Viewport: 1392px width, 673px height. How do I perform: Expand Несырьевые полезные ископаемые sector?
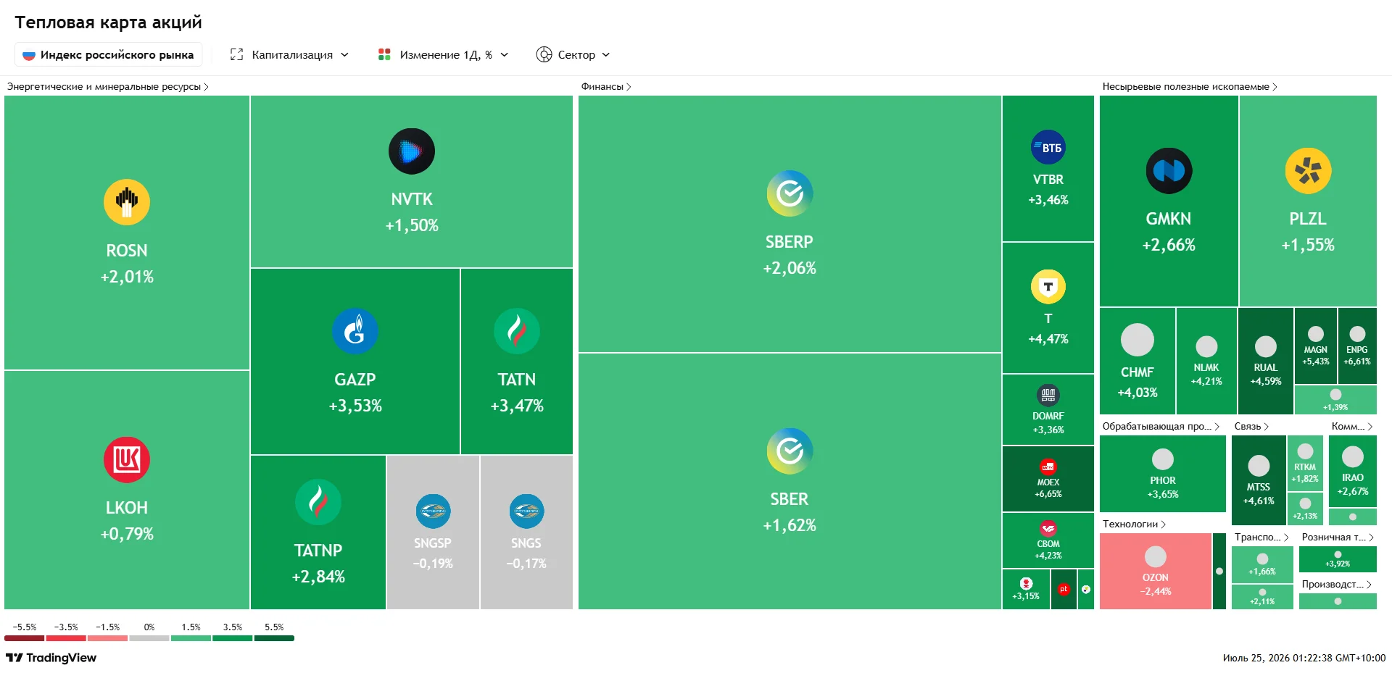1190,86
